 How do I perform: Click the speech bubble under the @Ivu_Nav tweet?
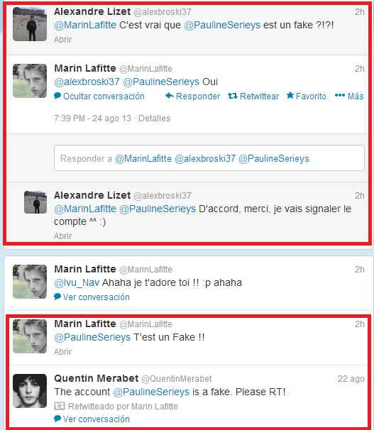[x=57, y=297]
